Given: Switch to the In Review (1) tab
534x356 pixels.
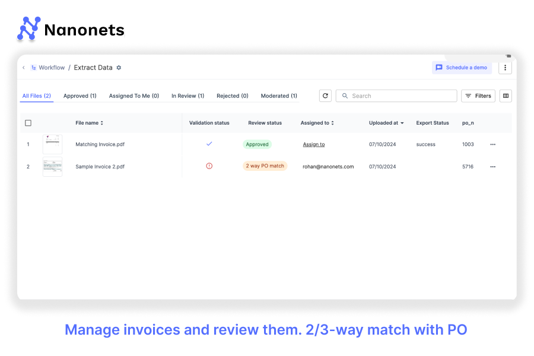Looking at the screenshot, I should click(x=187, y=96).
